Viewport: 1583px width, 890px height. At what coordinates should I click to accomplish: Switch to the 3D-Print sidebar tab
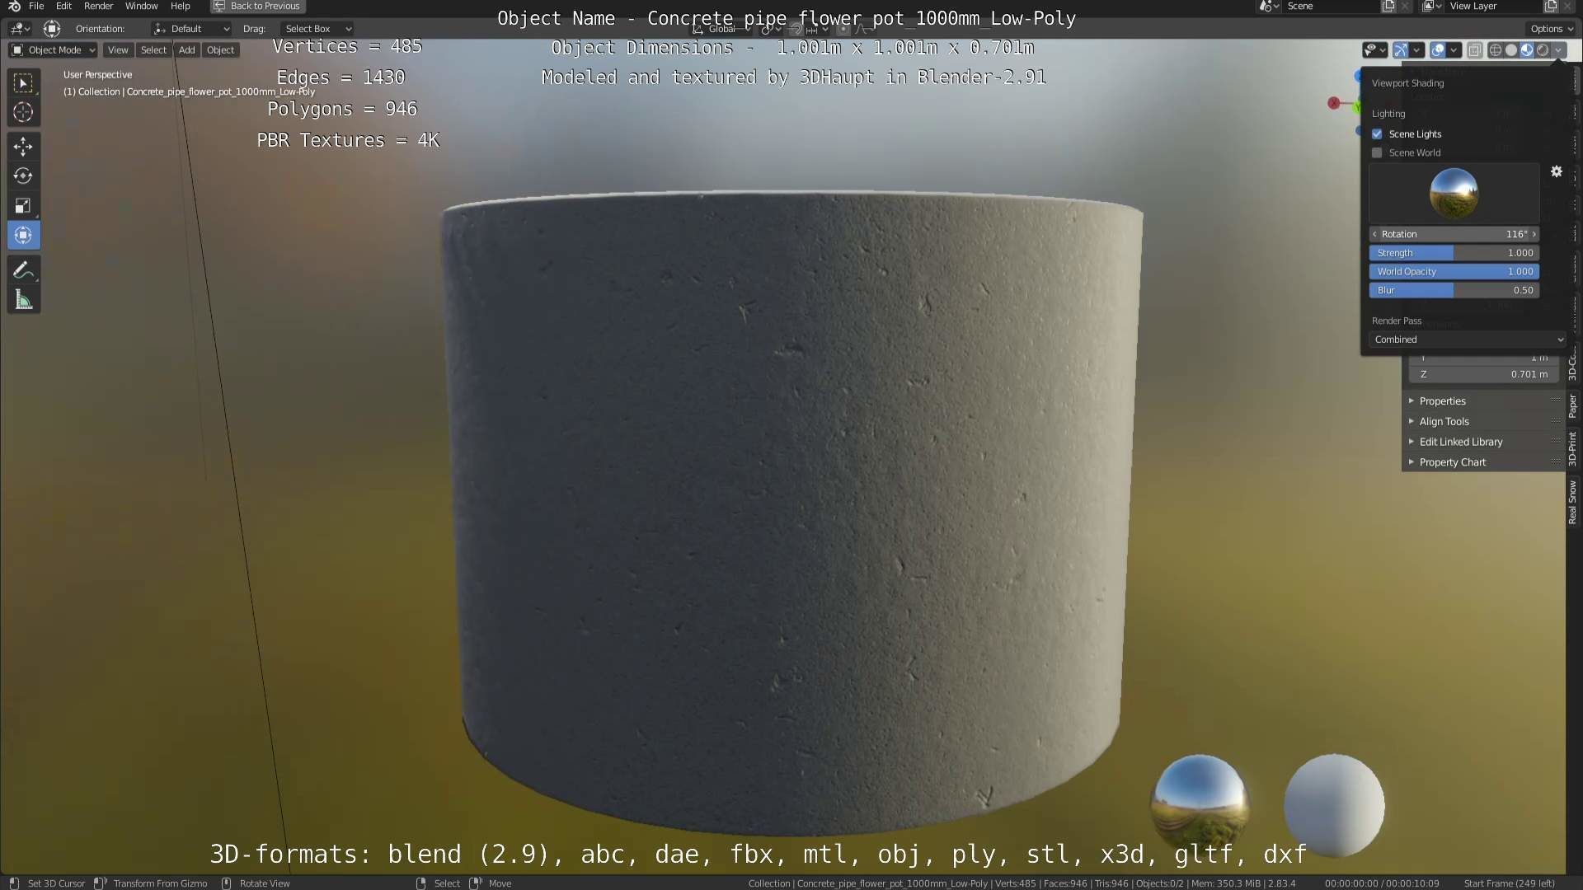(x=1573, y=448)
